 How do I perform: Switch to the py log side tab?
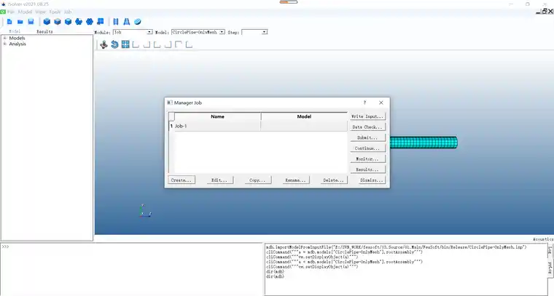(x=550, y=268)
